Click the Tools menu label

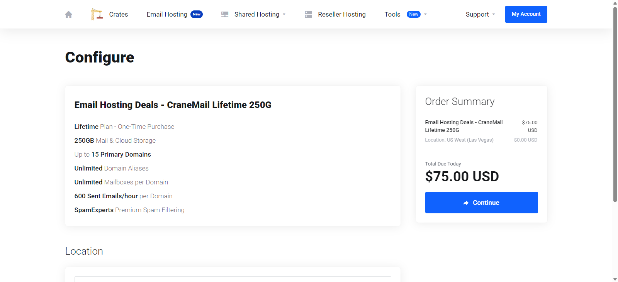click(x=392, y=14)
